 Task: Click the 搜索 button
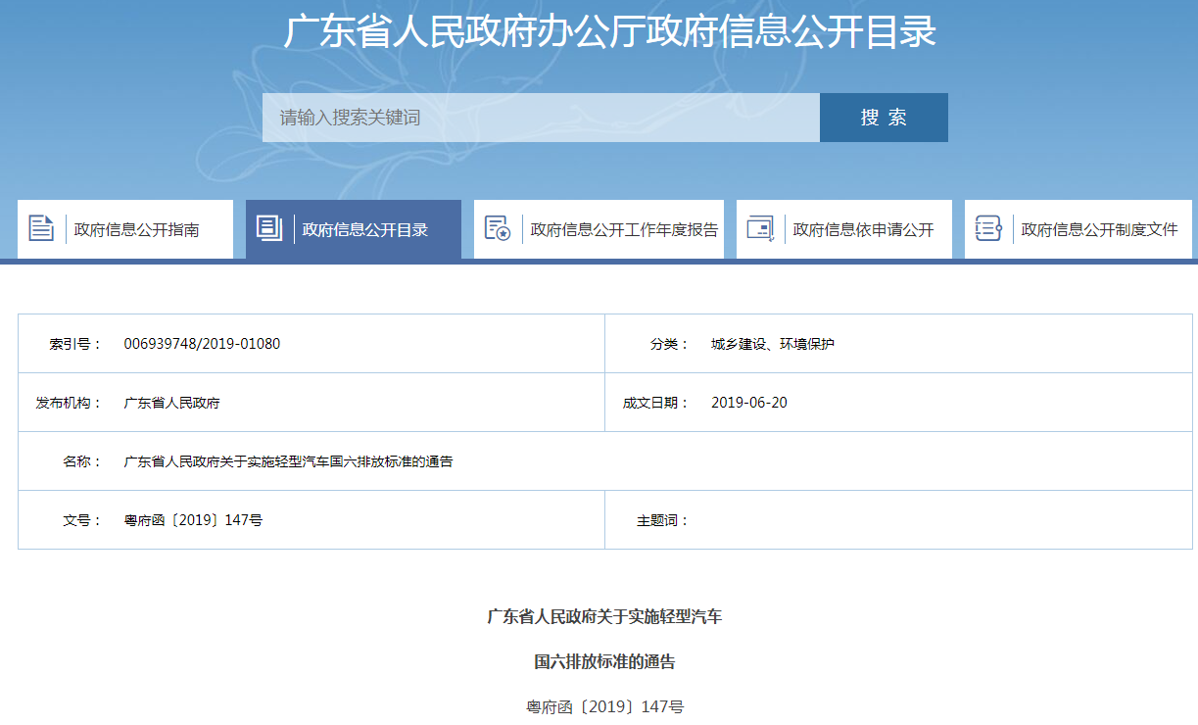coord(884,118)
